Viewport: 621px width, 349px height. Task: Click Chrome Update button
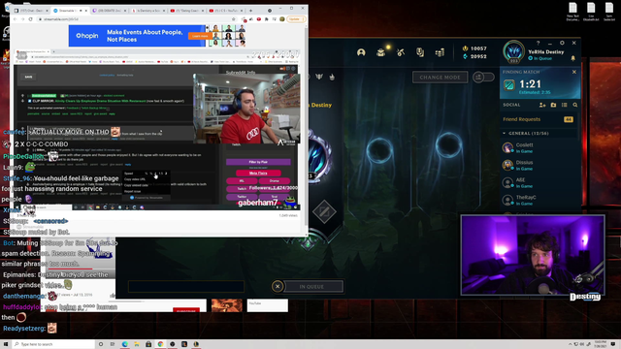tap(296, 19)
